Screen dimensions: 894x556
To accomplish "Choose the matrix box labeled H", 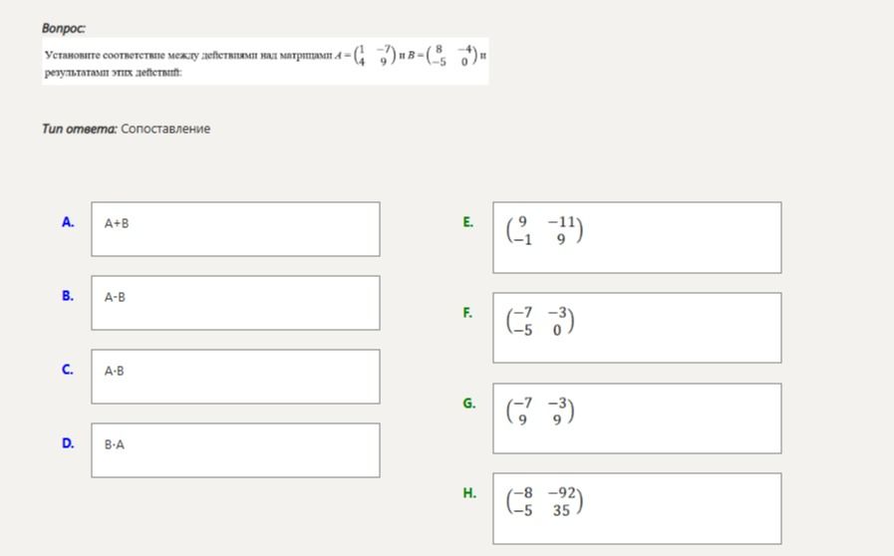I will pos(637,508).
